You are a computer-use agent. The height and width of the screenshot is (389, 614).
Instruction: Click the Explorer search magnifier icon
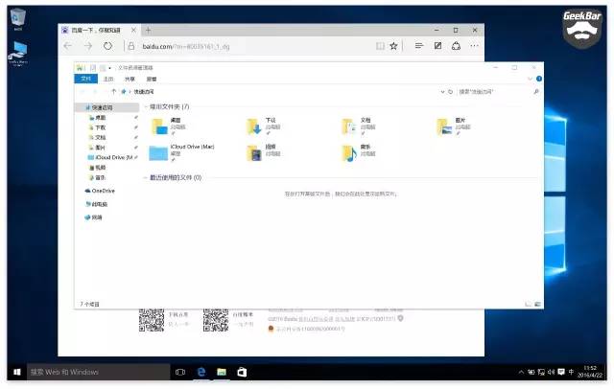tap(536, 92)
